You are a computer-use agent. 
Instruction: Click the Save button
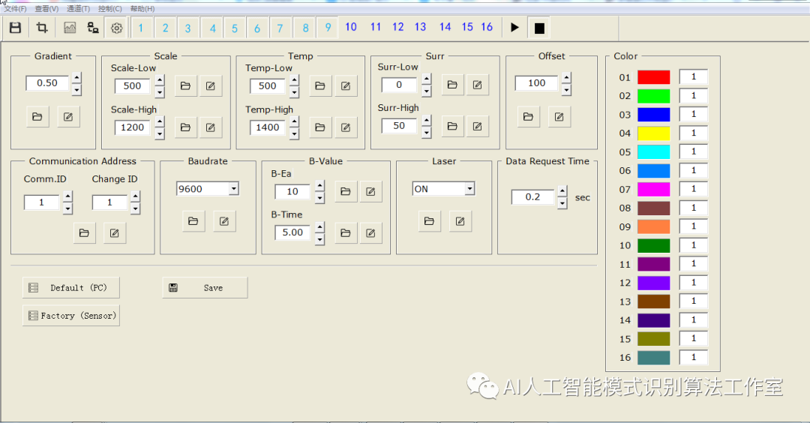(x=205, y=288)
